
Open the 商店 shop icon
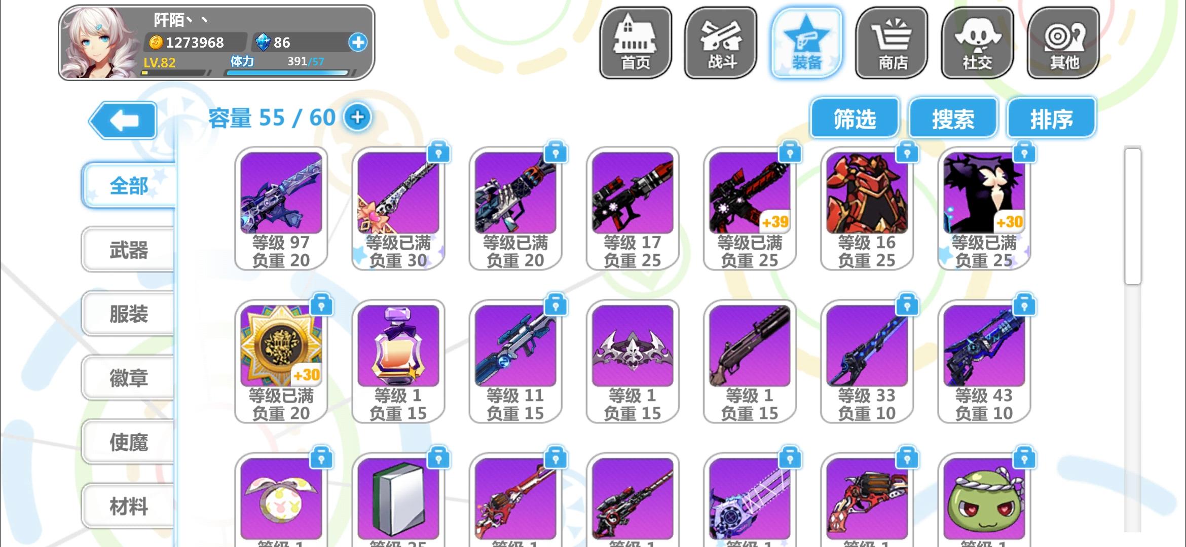click(x=892, y=43)
